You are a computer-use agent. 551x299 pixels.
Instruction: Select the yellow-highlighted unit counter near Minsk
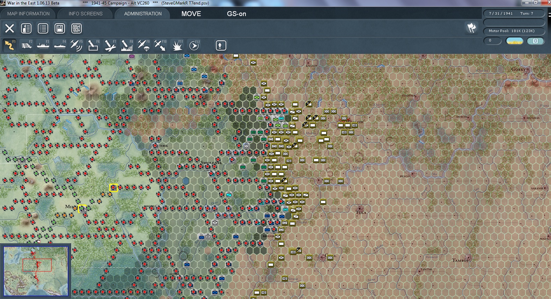point(82,209)
